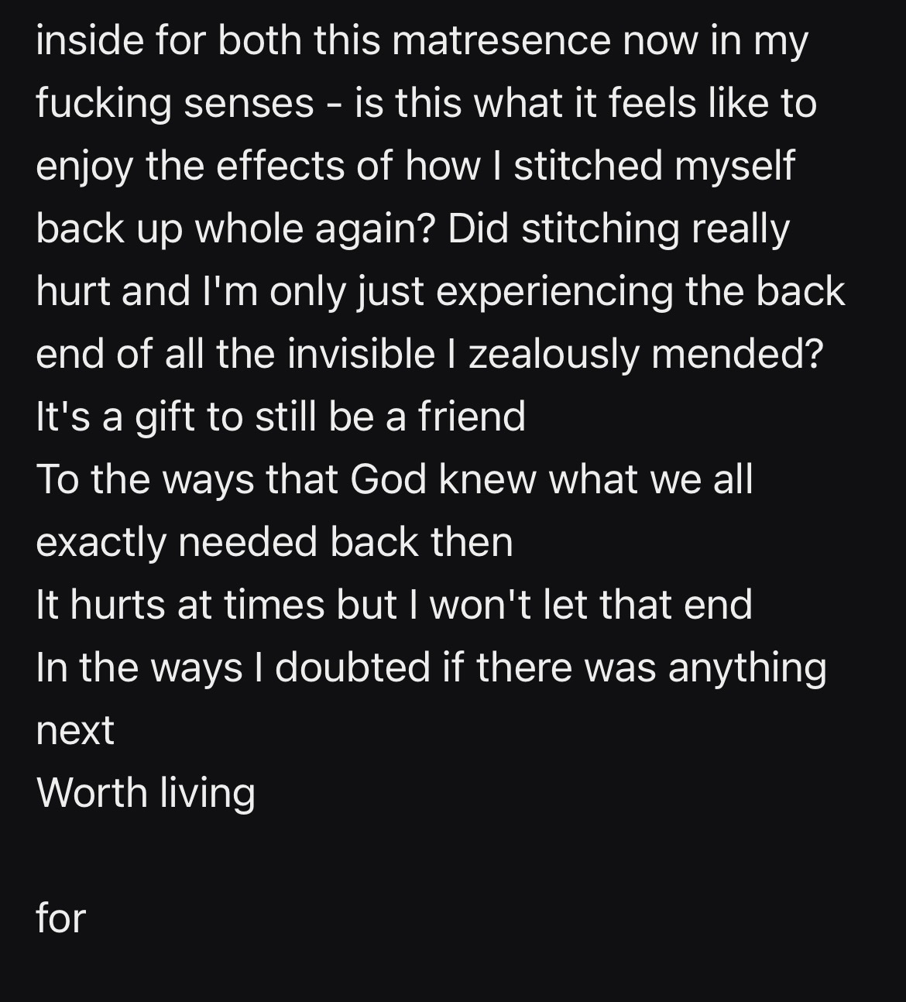Click the word "invisible"
This screenshot has width=906, height=1002.
tap(361, 354)
